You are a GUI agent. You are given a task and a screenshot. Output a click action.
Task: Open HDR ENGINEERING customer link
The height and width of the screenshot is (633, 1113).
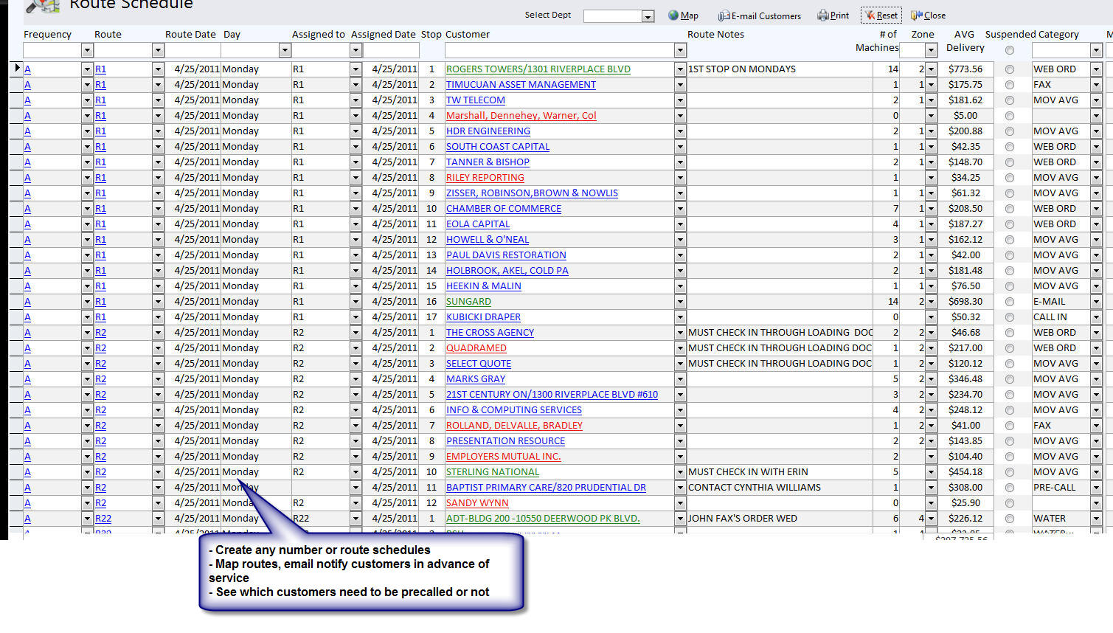tap(488, 131)
